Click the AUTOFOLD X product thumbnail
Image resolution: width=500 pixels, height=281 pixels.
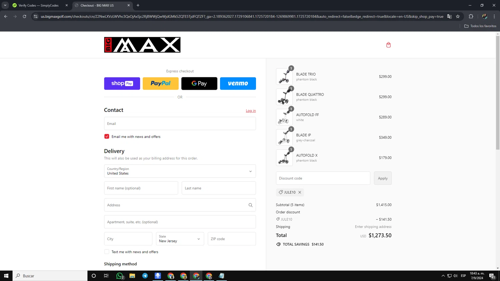[284, 158]
